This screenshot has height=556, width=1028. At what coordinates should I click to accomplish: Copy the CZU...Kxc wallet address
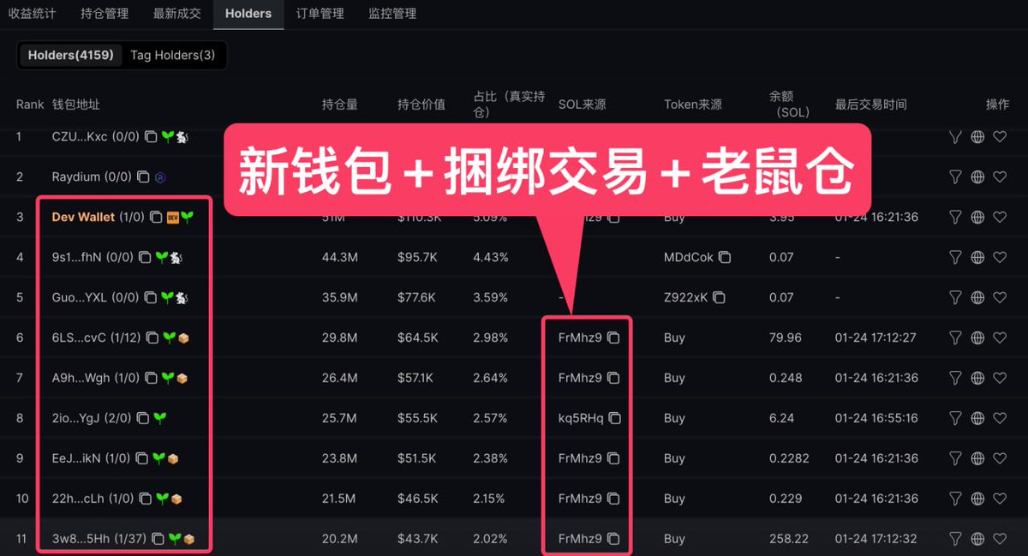coord(151,136)
